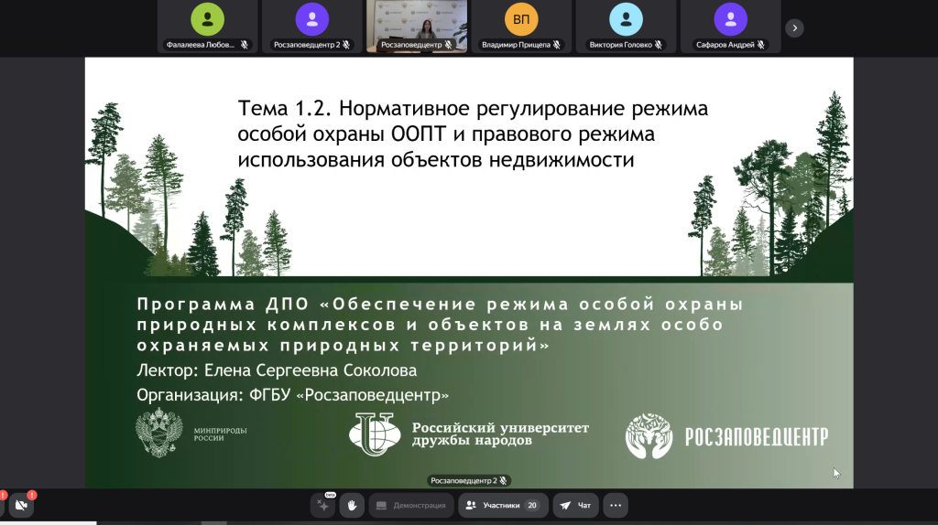Raise hand using the hand icon button
The width and height of the screenshot is (938, 525).
point(352,505)
